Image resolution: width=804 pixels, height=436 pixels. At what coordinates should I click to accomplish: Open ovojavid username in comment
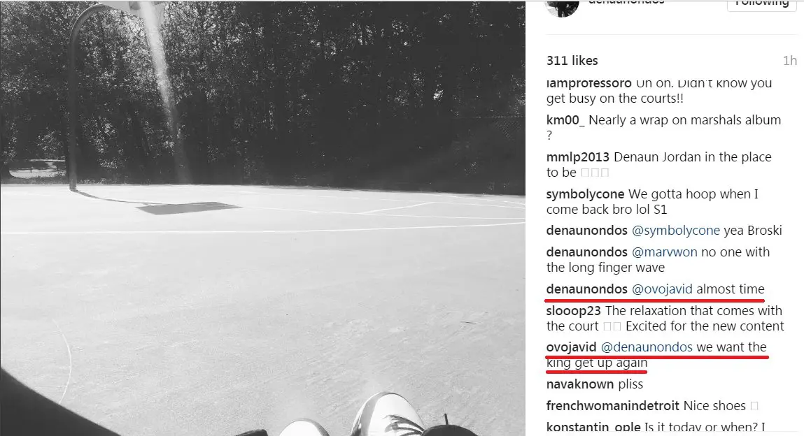(x=571, y=347)
